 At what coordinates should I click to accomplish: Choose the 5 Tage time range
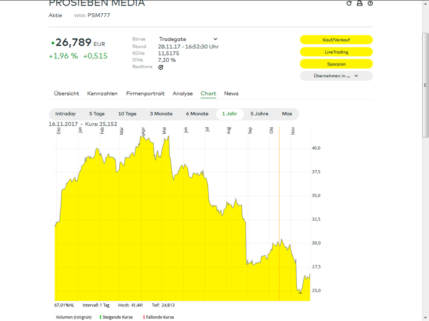tap(97, 114)
